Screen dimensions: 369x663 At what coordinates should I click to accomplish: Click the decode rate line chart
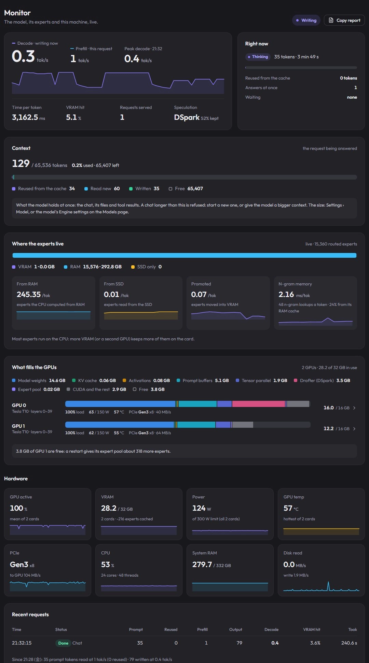click(118, 83)
